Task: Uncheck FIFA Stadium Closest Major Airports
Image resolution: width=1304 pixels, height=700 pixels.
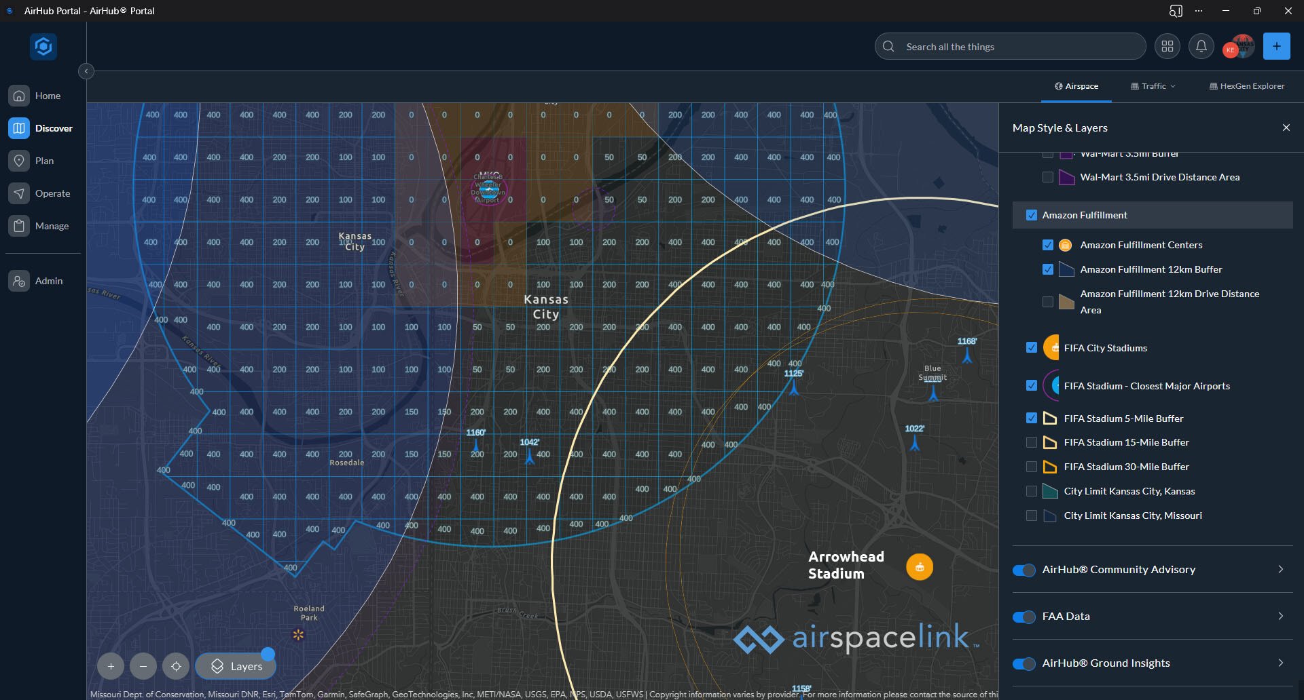Action: [1032, 385]
